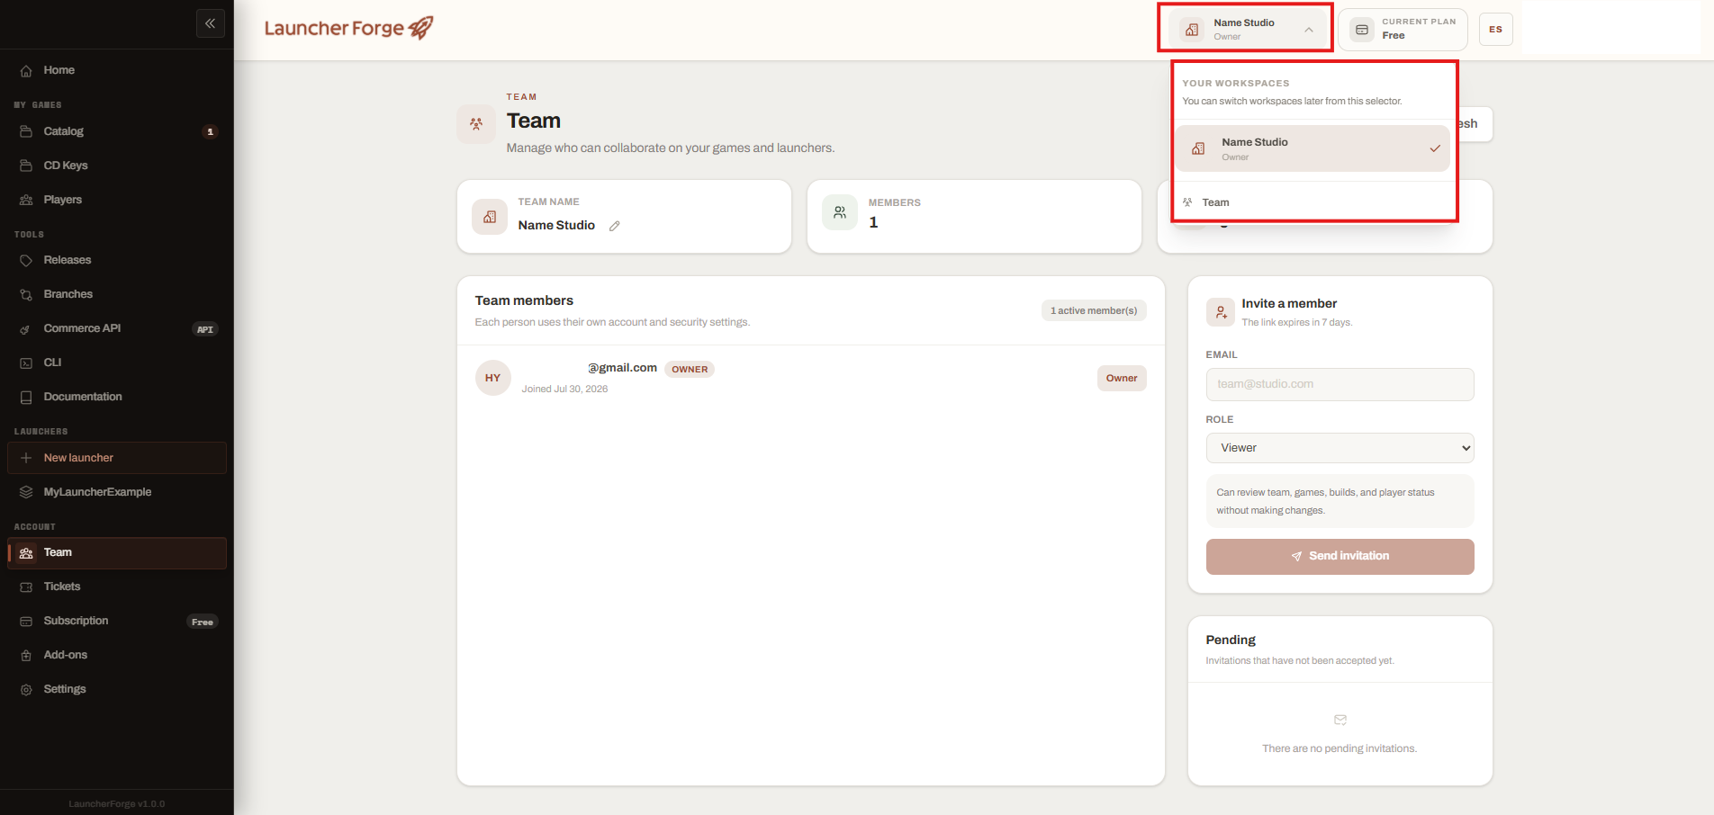Click the Catalog count badge showing 1
Viewport: 1714px width, 815px height.
[x=211, y=132]
